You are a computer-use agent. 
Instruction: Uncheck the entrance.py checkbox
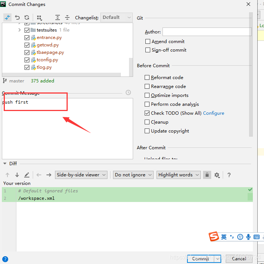point(27,38)
